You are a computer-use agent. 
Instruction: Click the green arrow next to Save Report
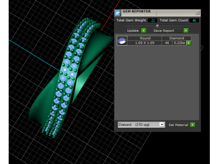[186, 31]
